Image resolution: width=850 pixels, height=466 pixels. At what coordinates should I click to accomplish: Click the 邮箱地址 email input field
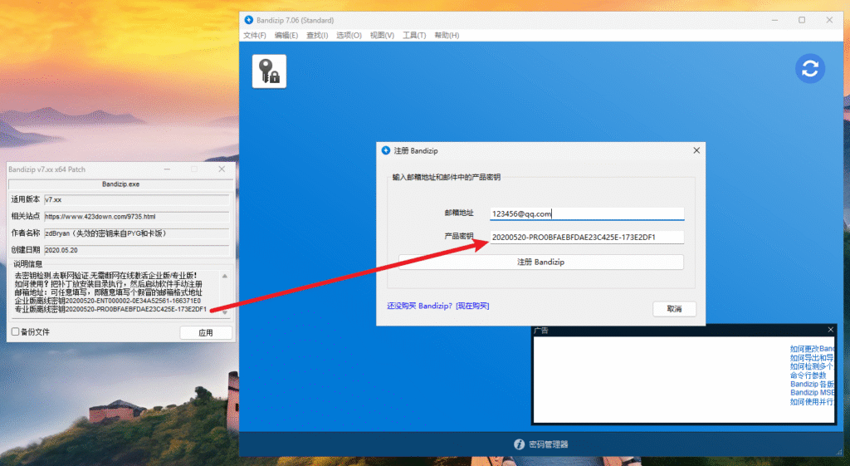[587, 213]
